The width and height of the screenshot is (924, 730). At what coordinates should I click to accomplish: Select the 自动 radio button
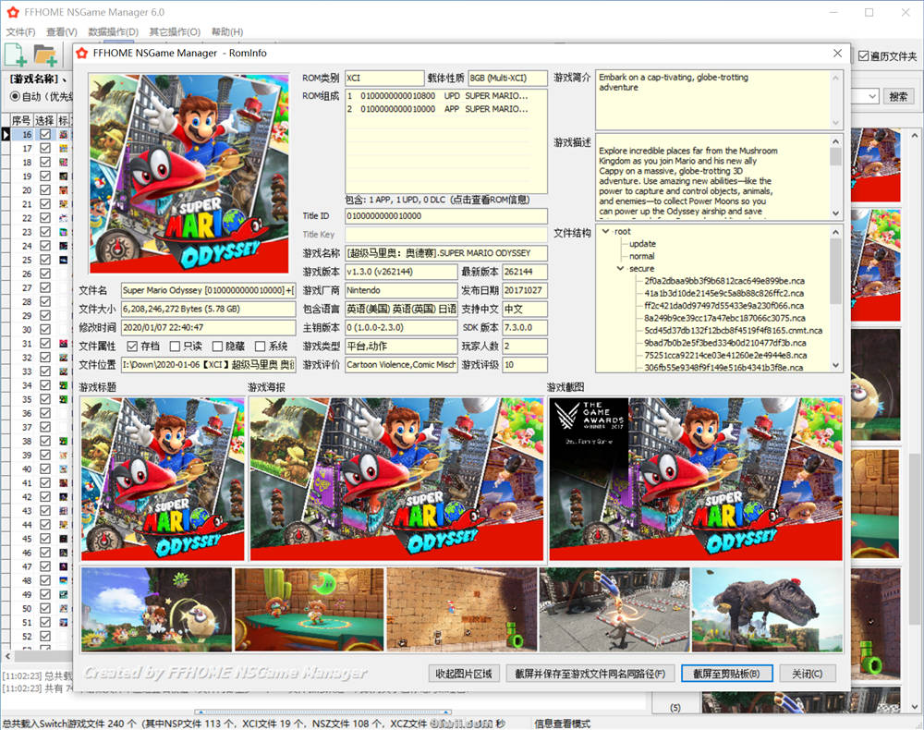click(16, 97)
